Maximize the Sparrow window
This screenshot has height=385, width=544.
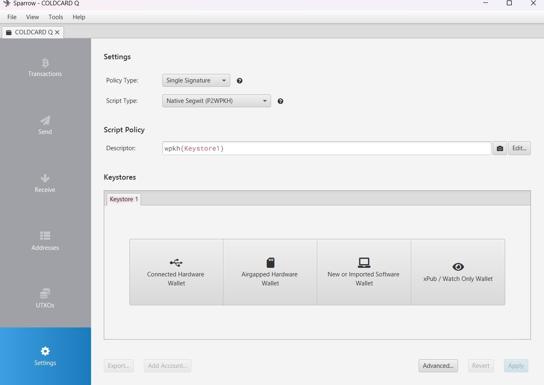(509, 3)
